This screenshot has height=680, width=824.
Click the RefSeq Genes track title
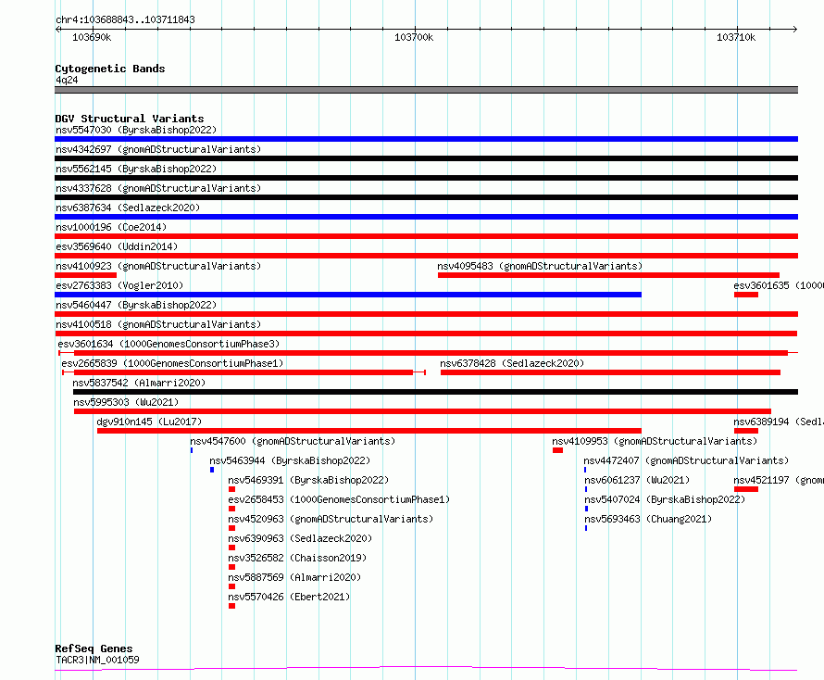94,649
